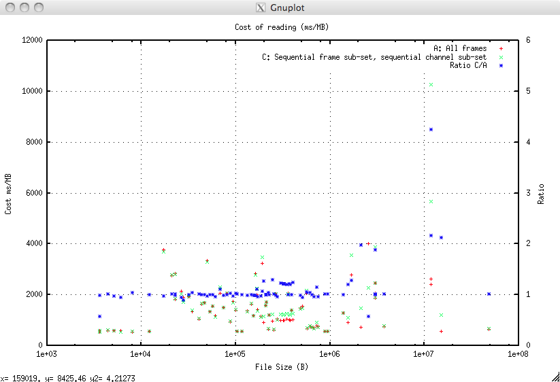This screenshot has width=560, height=382.
Task: Click the right axis tick label 1
Action: pyautogui.click(x=528, y=294)
